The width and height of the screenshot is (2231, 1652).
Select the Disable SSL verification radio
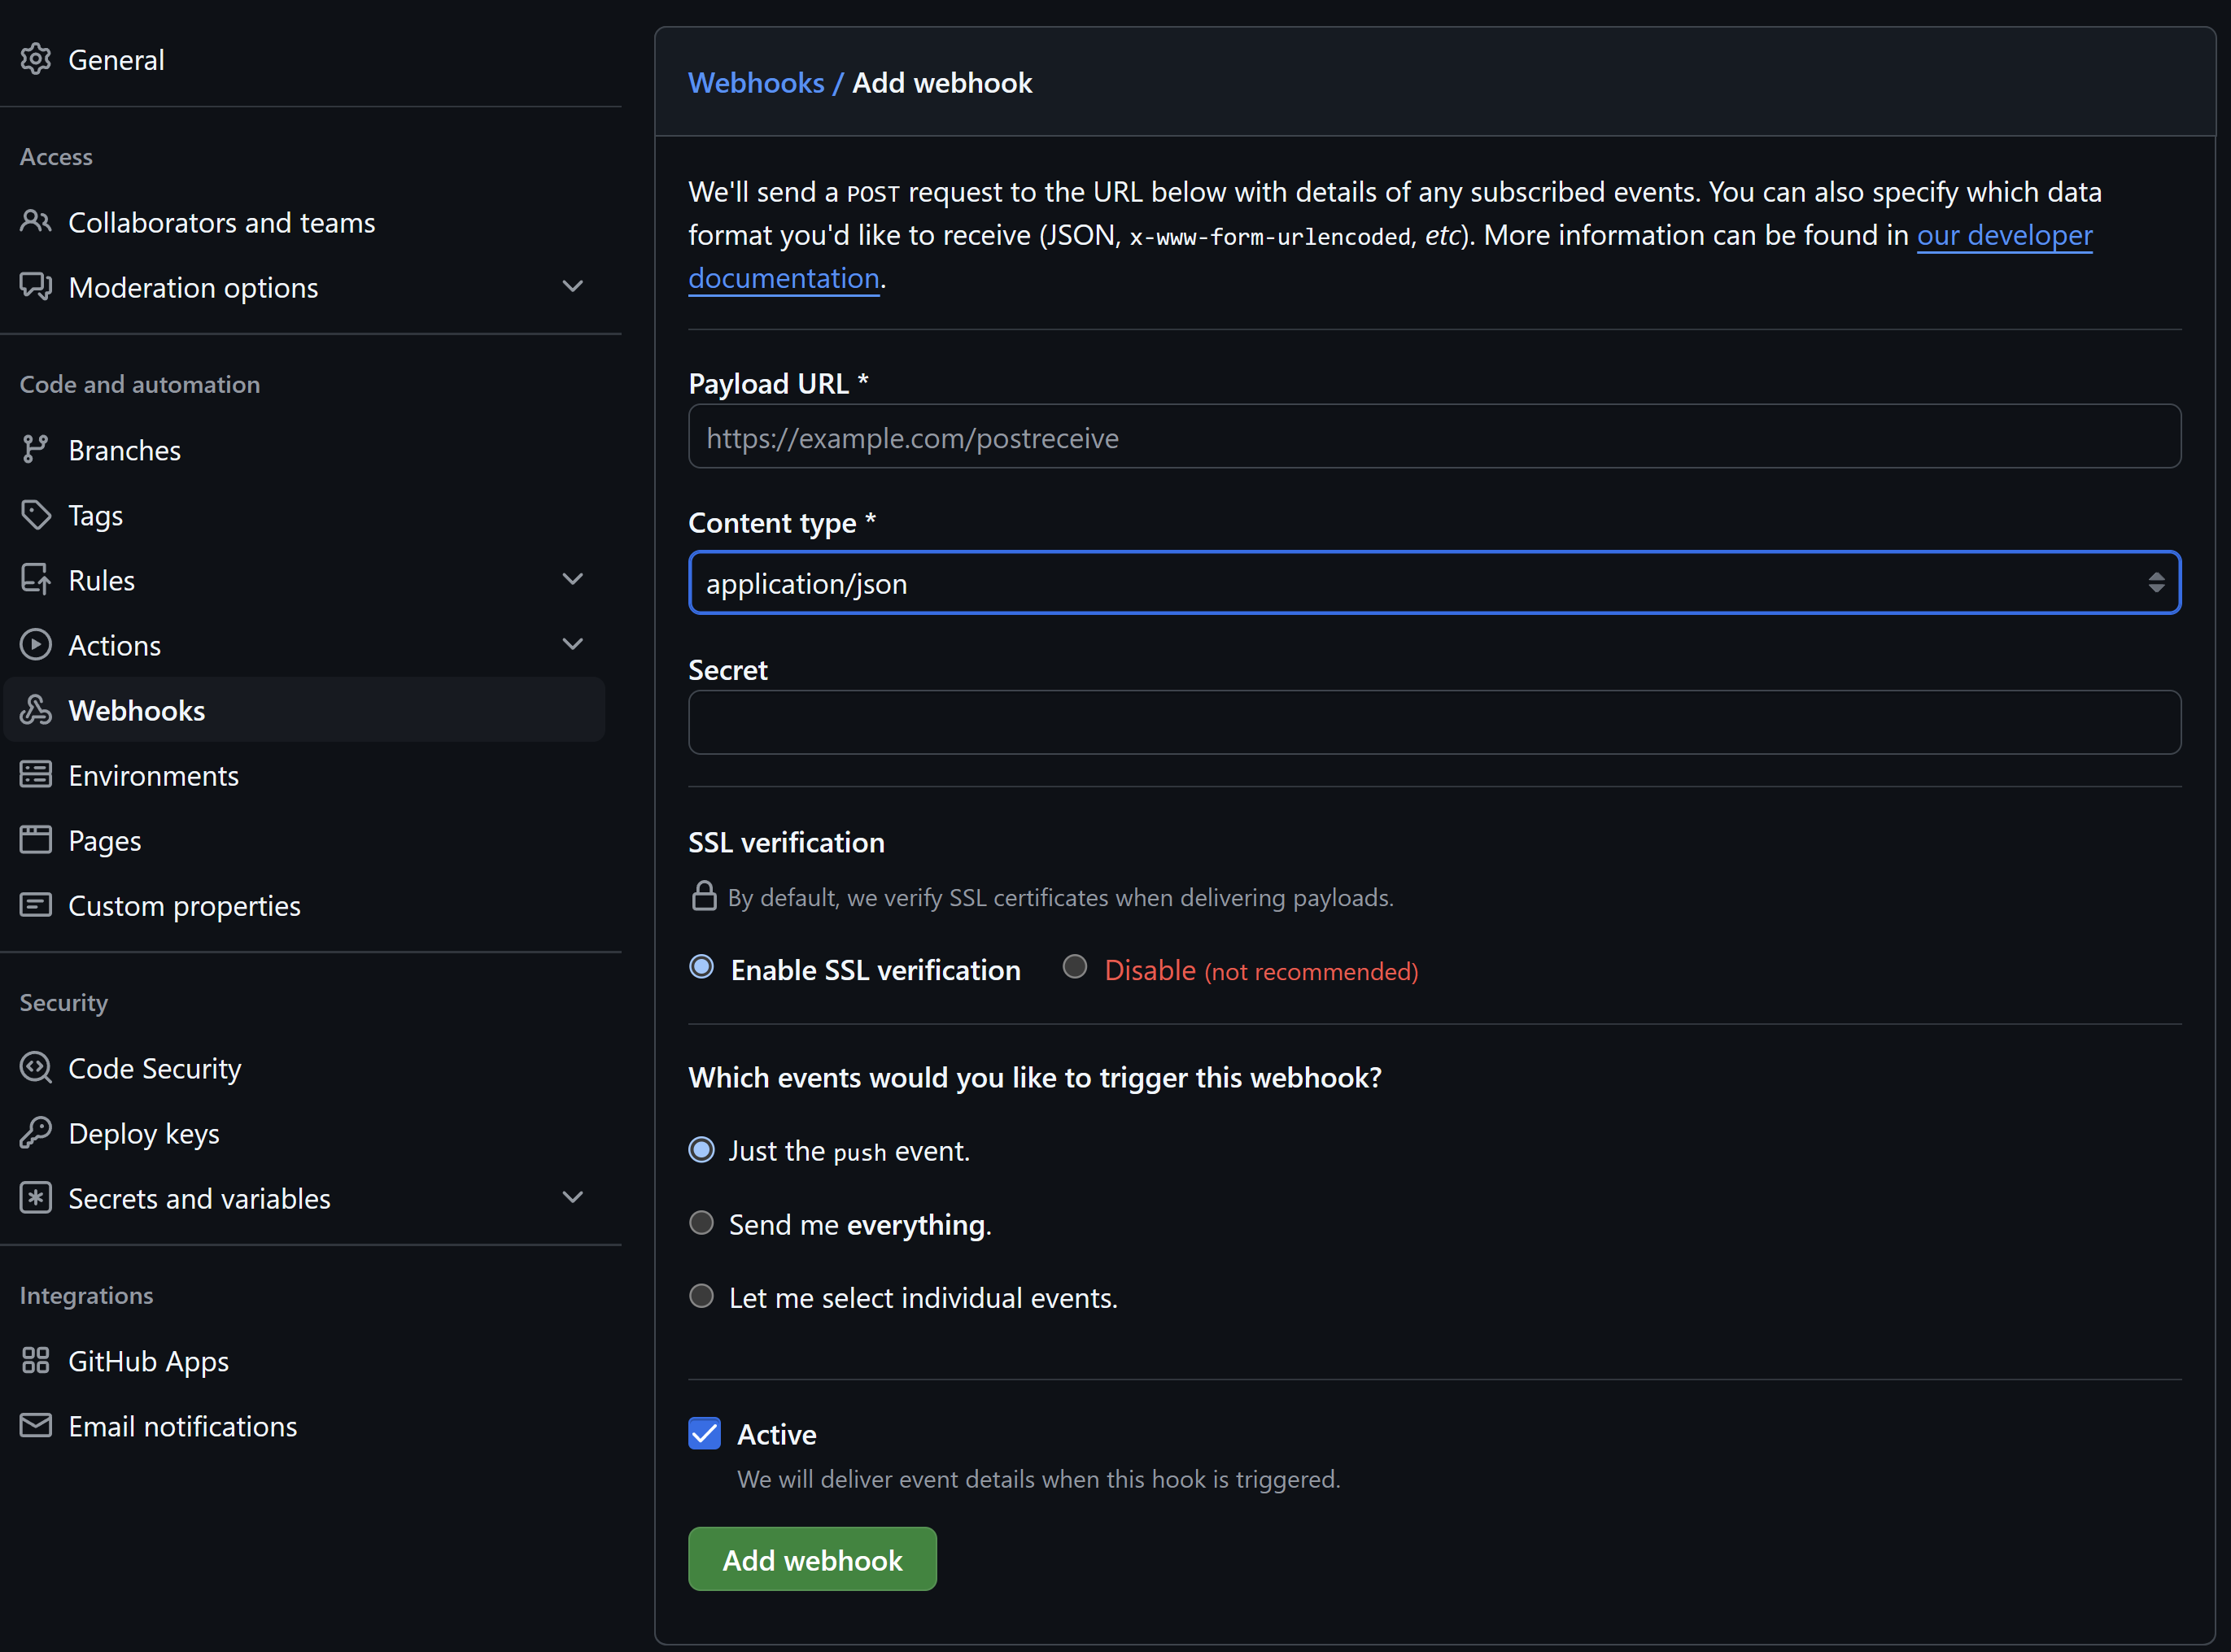(1075, 967)
